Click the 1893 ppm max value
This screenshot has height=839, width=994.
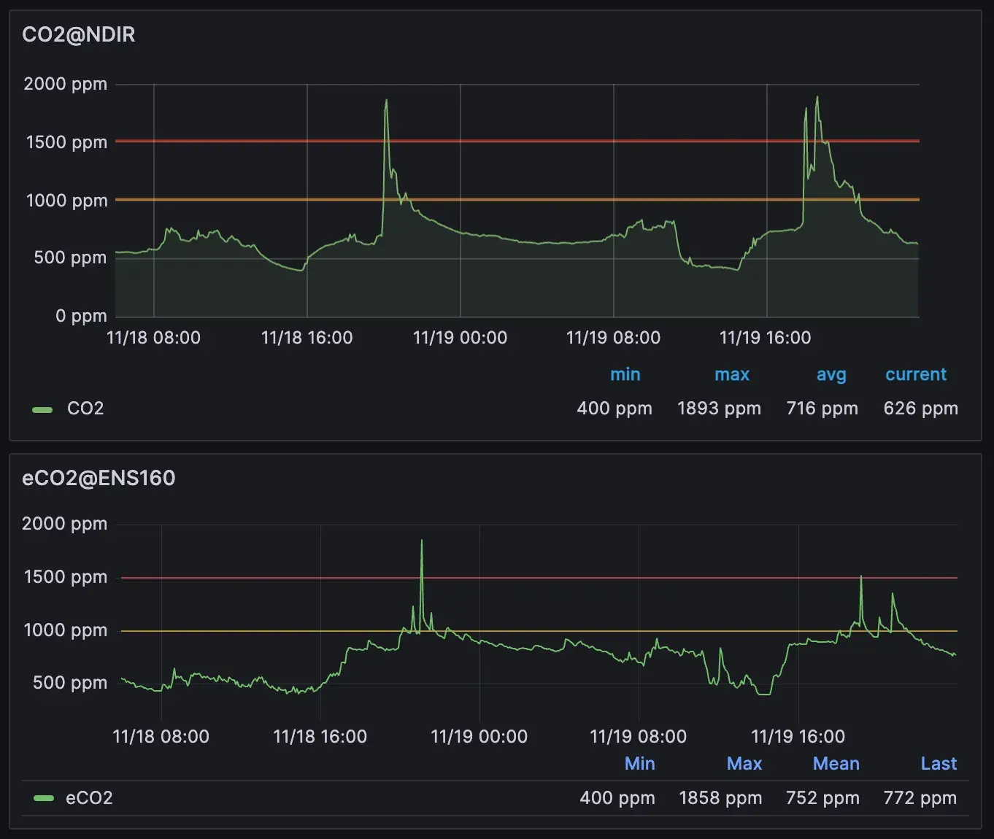pos(719,409)
